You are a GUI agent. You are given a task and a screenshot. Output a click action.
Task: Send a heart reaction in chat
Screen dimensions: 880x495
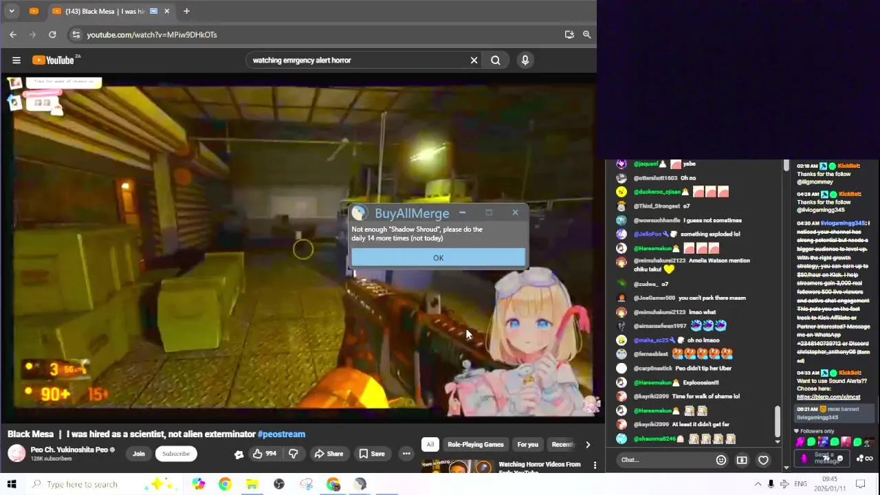point(763,460)
